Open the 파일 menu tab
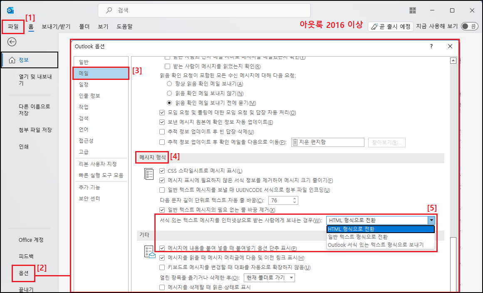The width and height of the screenshot is (483, 293). (x=13, y=27)
